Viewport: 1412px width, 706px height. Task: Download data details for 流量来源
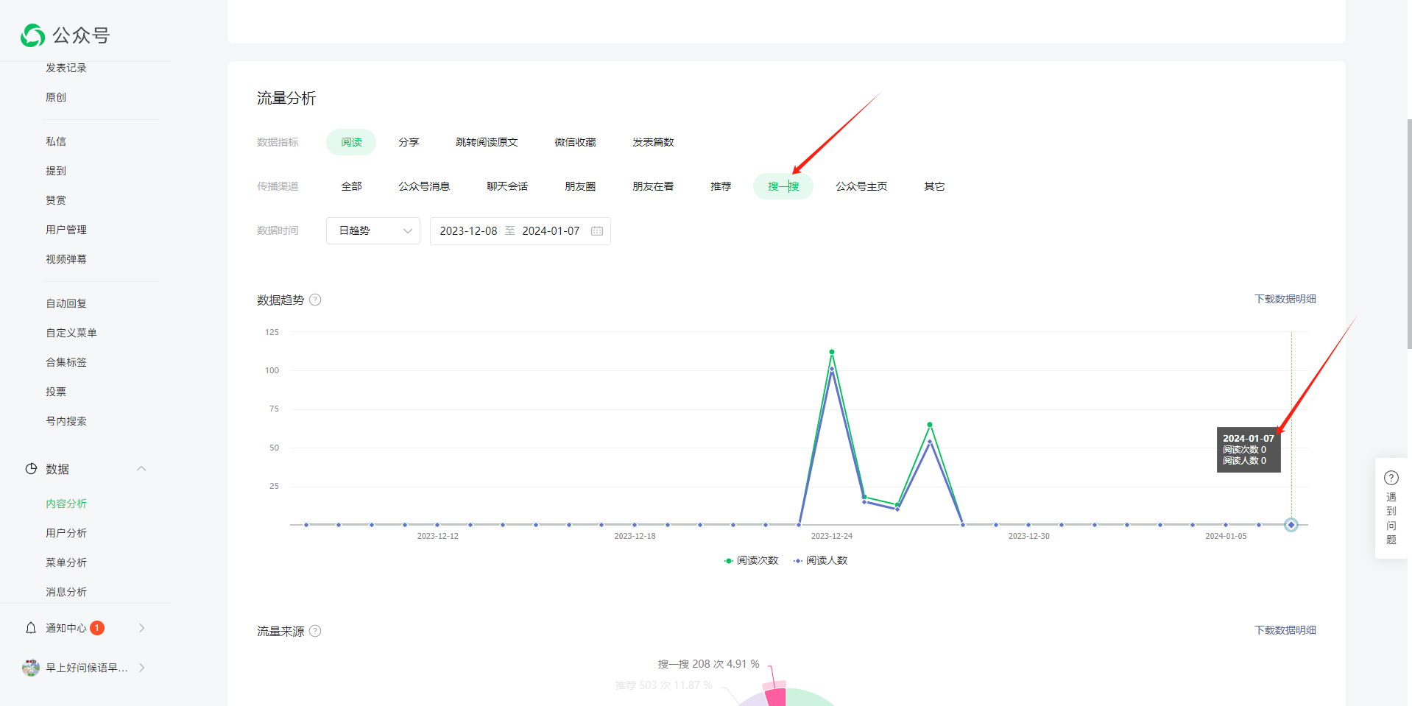coord(1285,630)
